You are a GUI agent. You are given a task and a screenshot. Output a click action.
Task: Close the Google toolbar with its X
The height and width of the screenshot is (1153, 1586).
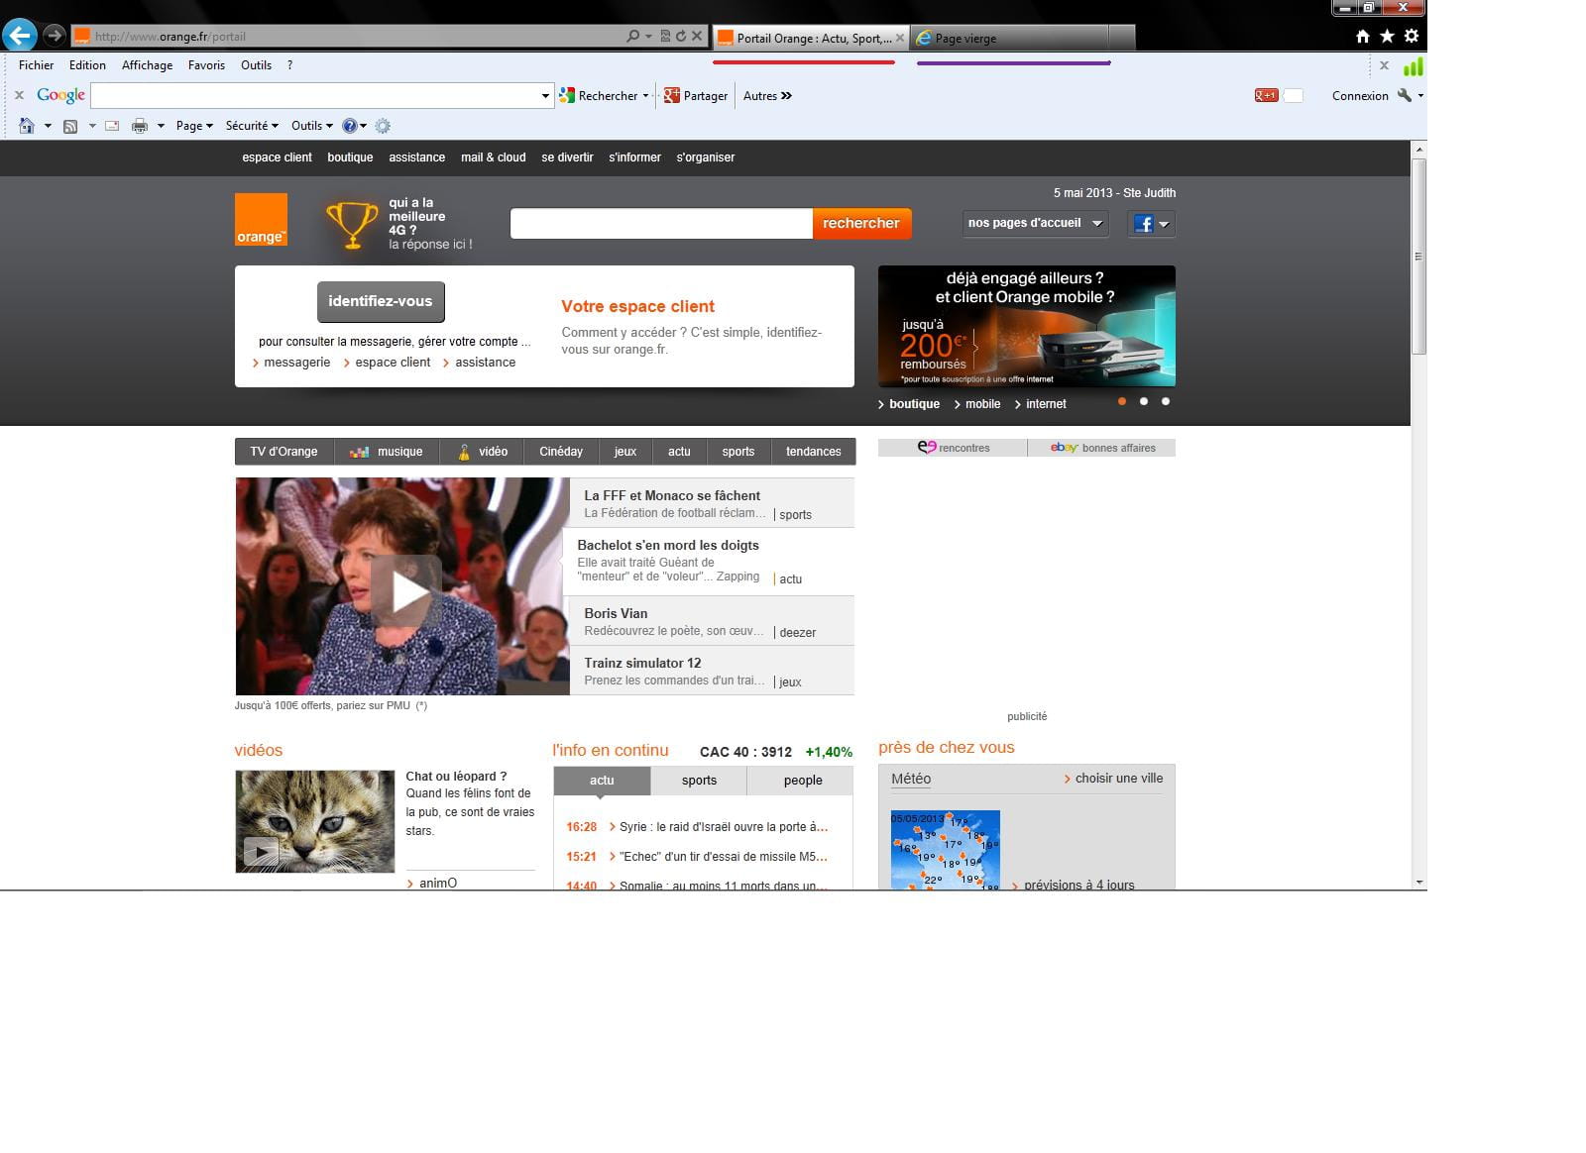coord(19,96)
